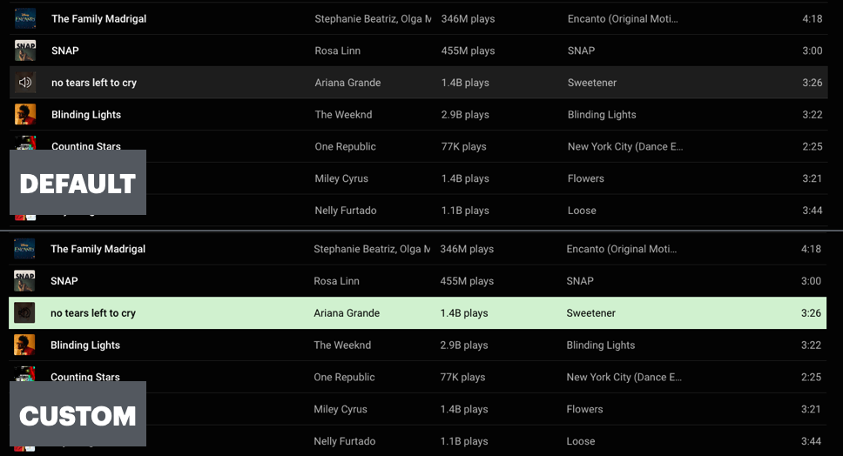Click duration '3:21' in Custom list
Viewport: 843px width, 456px height.
click(x=812, y=409)
